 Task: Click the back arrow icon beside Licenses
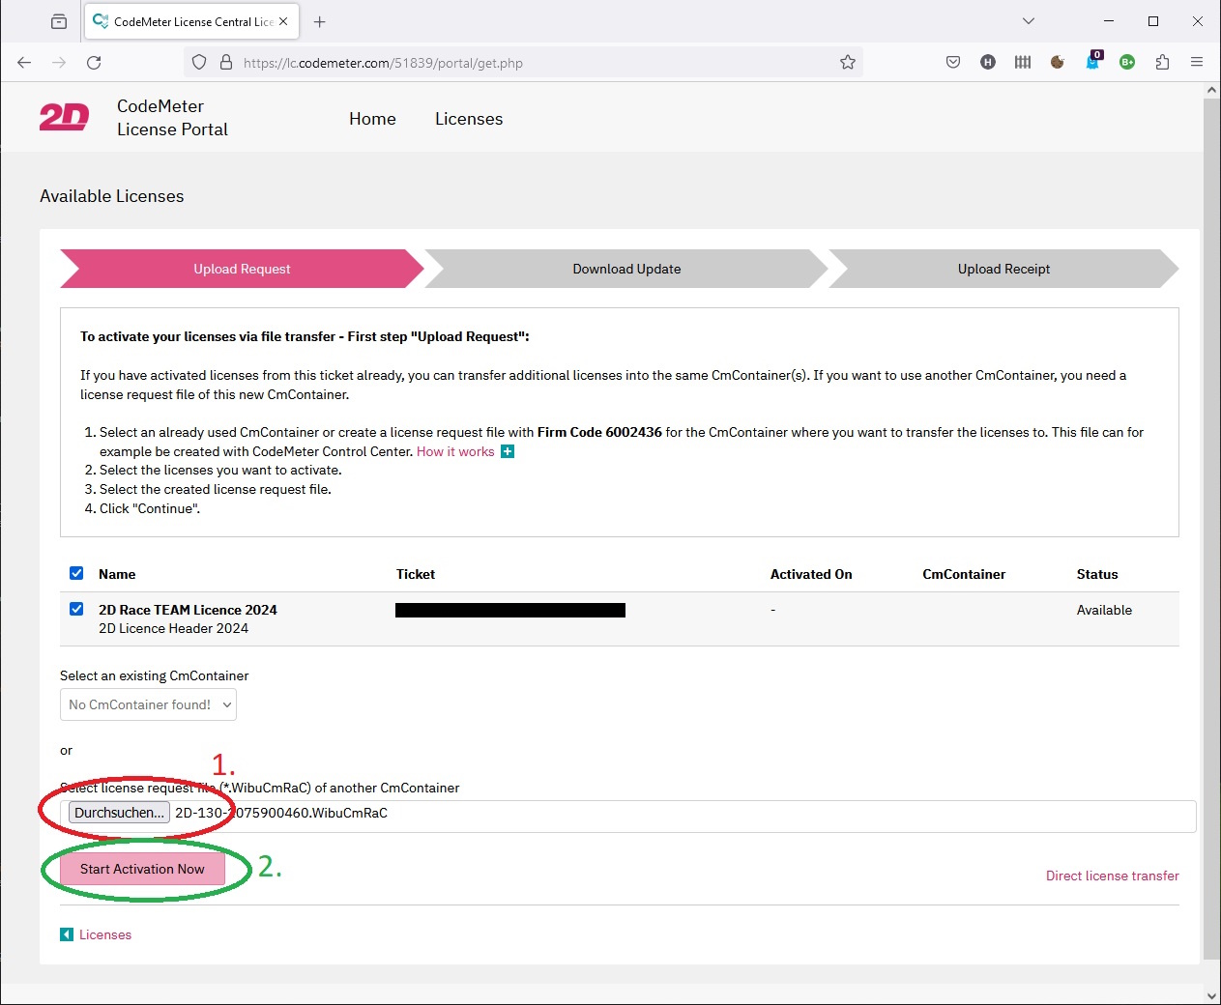[67, 934]
